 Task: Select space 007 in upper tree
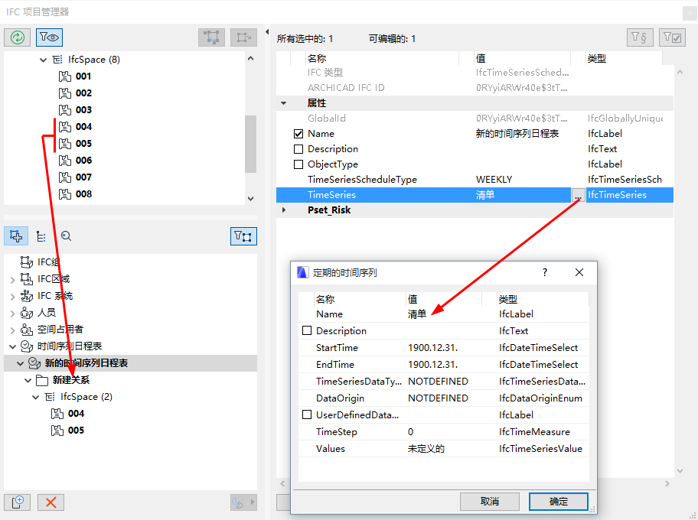coord(83,177)
